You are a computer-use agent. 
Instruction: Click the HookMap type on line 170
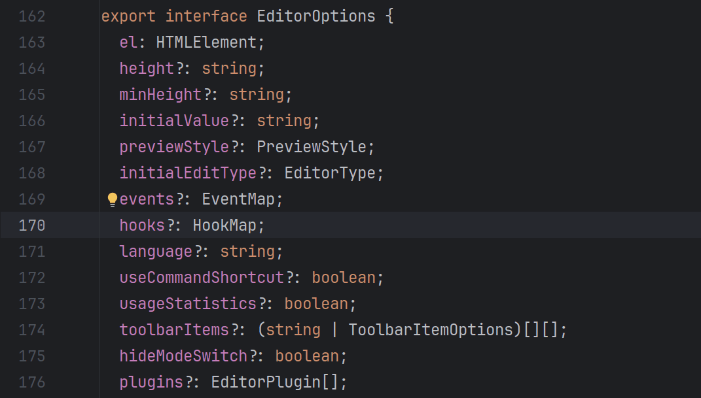coord(224,225)
